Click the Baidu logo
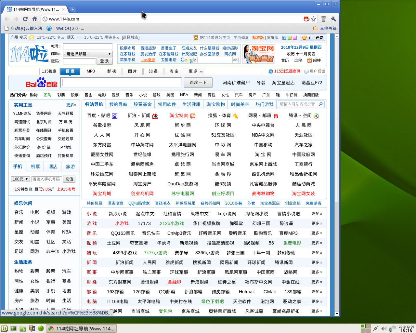The width and height of the screenshot is (416, 333). tap(42, 83)
